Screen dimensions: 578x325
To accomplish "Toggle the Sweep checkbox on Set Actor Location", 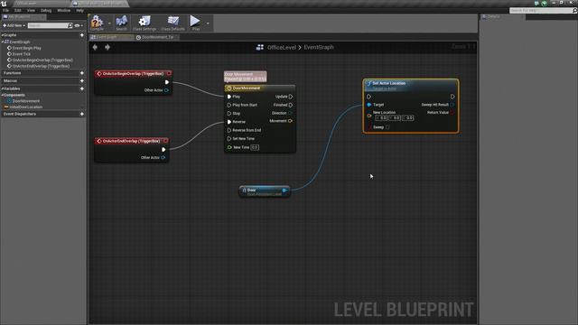I will click(387, 127).
